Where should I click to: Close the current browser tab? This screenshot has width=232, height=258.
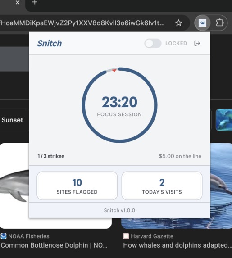pos(18,2)
